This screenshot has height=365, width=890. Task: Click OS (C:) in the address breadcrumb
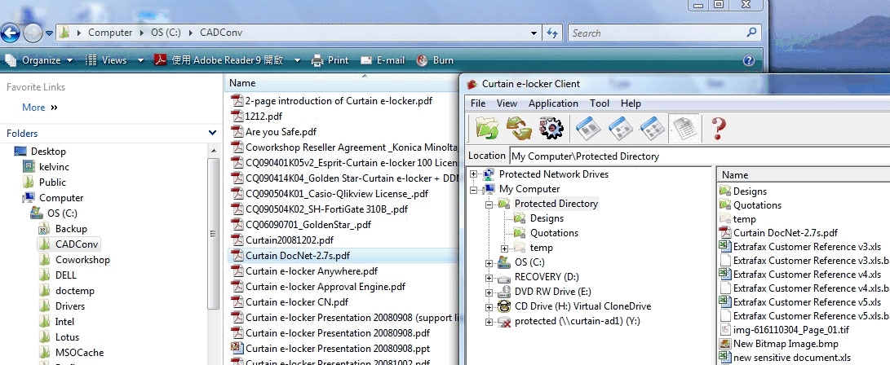click(x=166, y=33)
